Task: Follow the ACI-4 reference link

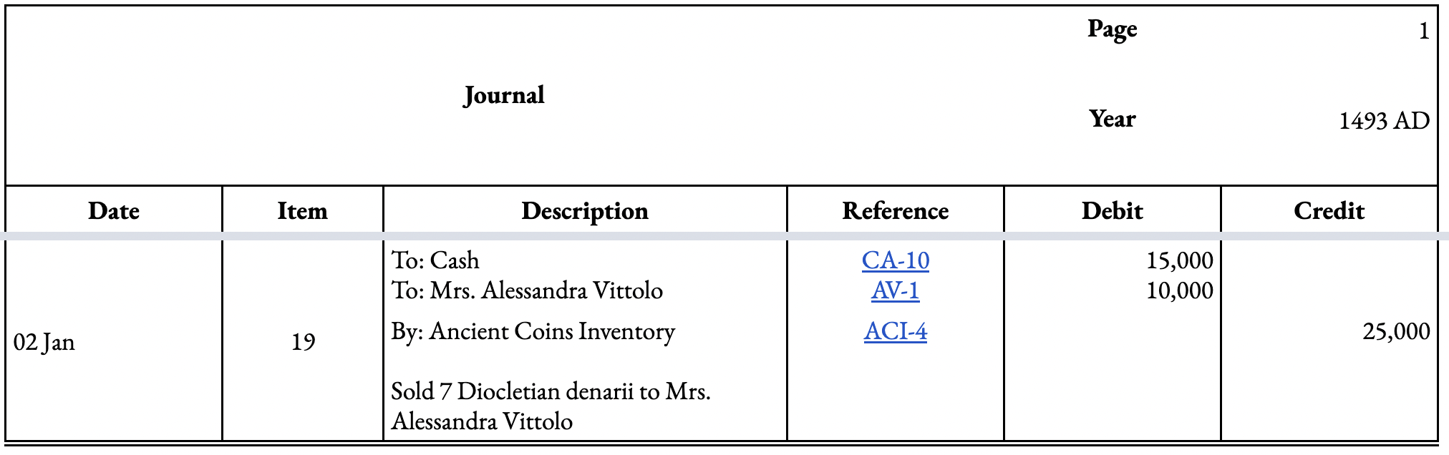Action: point(895,331)
